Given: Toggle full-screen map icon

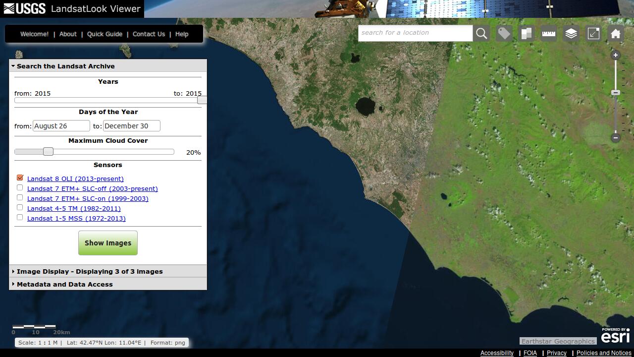Looking at the screenshot, I should pyautogui.click(x=593, y=33).
